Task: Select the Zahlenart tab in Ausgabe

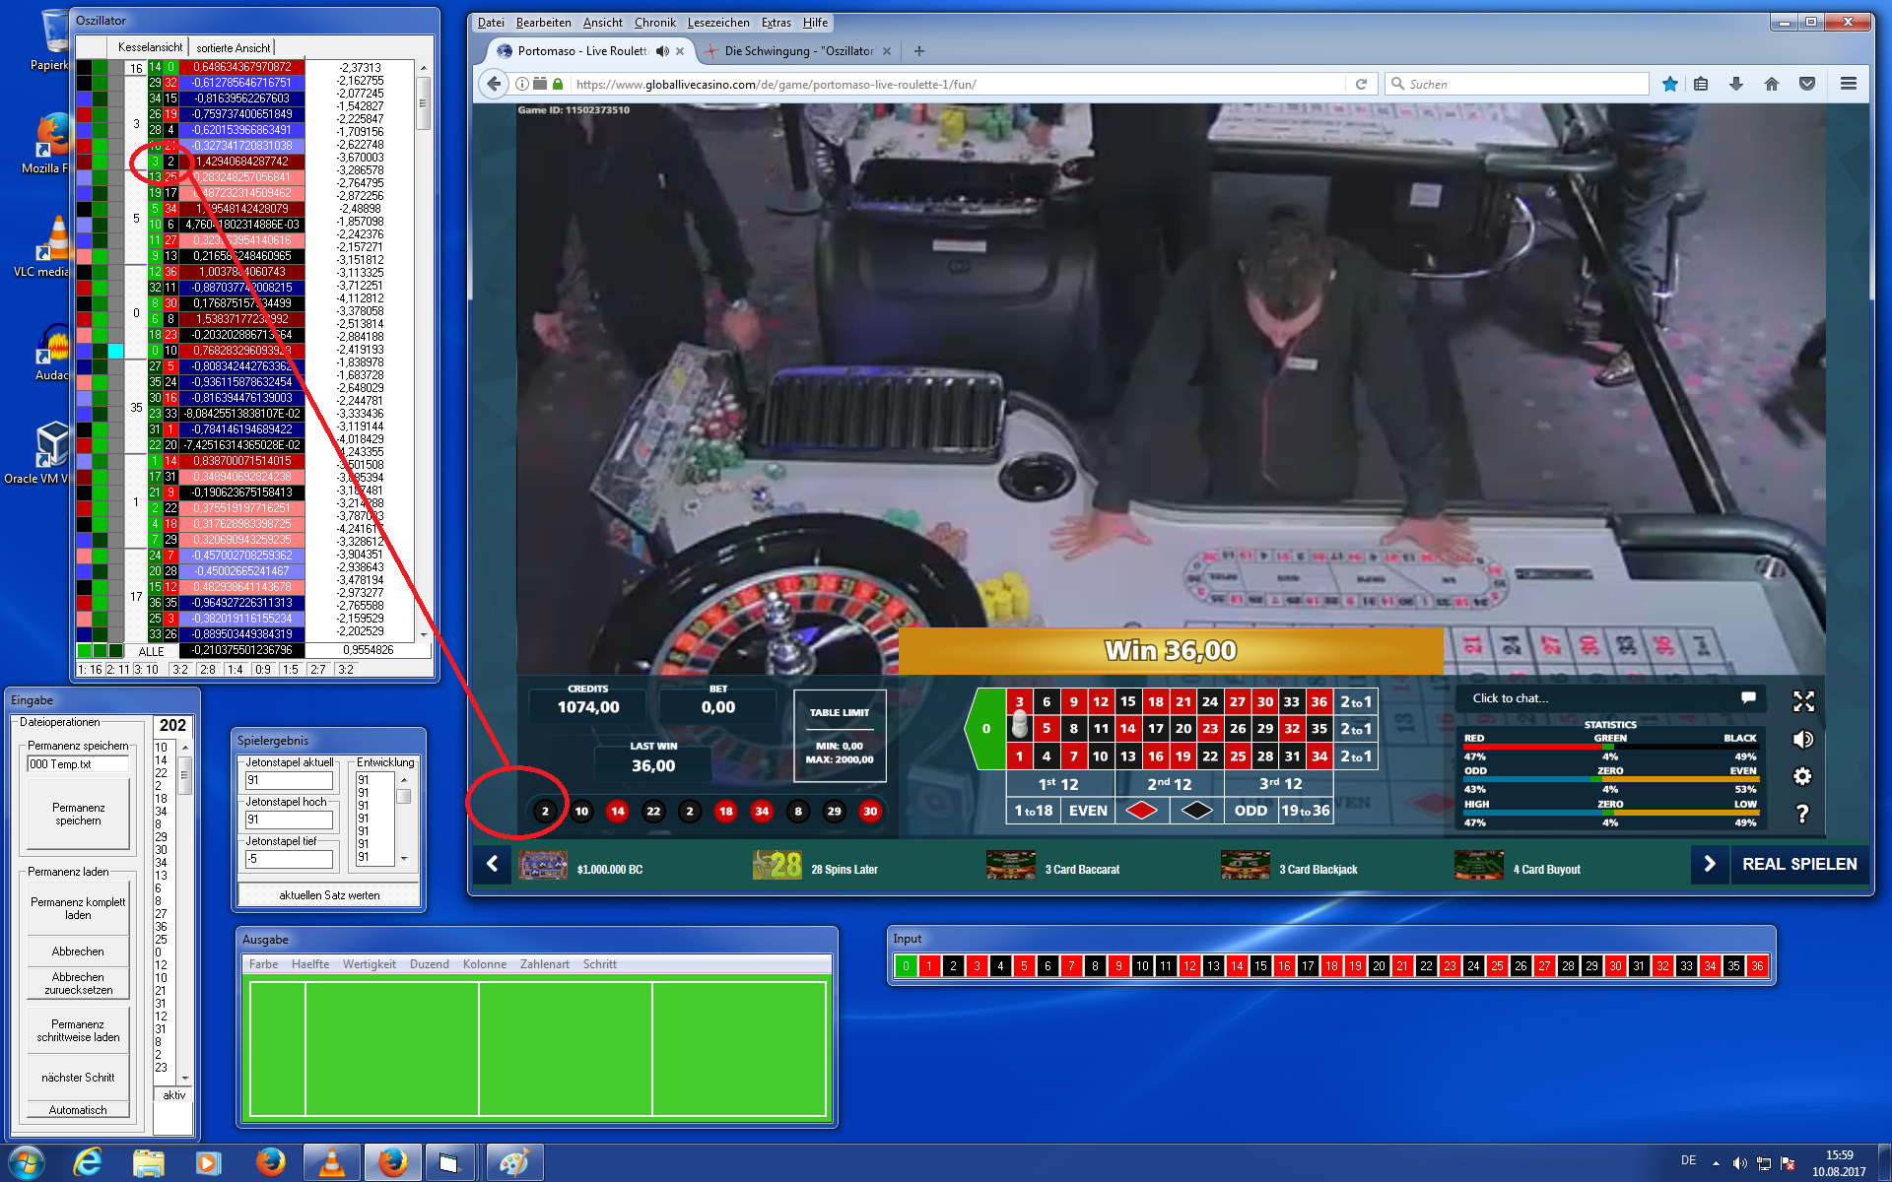Action: click(x=545, y=964)
